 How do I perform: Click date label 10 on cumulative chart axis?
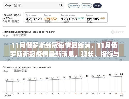tap(81, 94)
